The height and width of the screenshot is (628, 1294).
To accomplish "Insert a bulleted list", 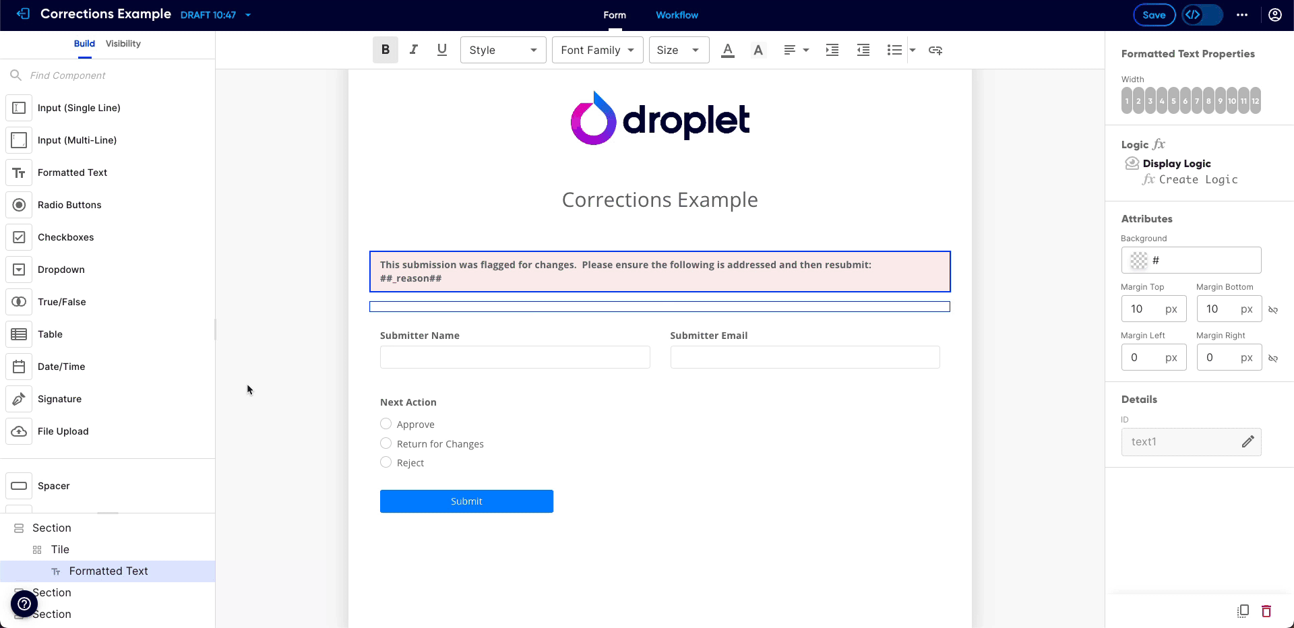I will point(894,50).
